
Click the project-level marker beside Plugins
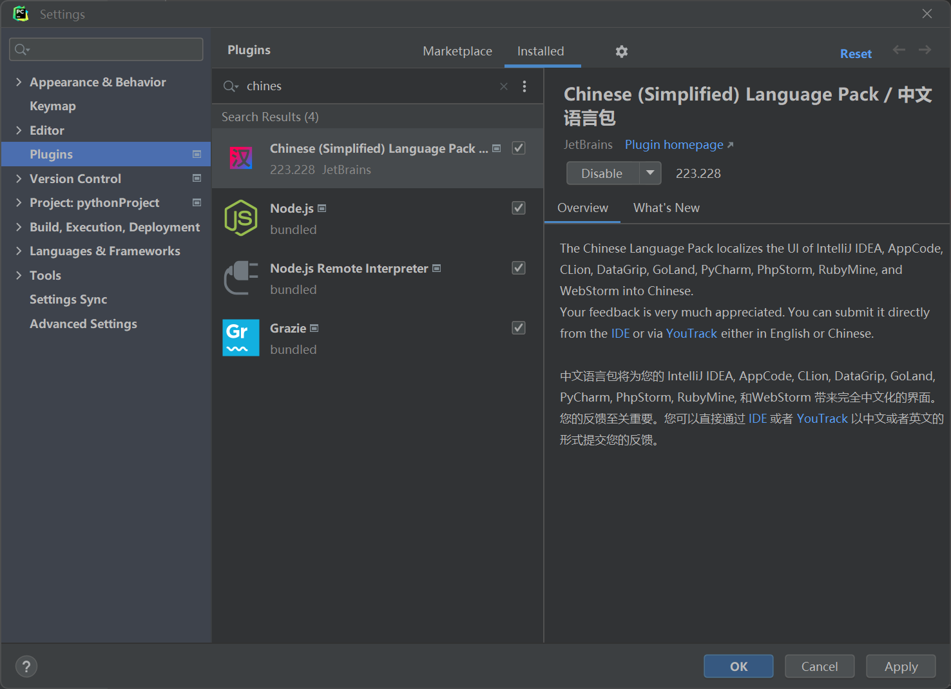coord(197,154)
